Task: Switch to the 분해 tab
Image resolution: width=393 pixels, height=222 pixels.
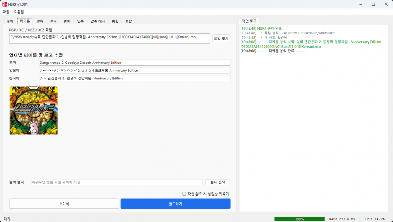Action: pyautogui.click(x=40, y=21)
